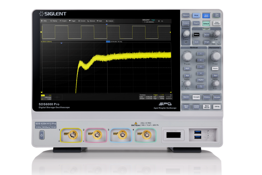Open the Acquire menu in menu bar
262x175 pixels.
tap(64, 20)
